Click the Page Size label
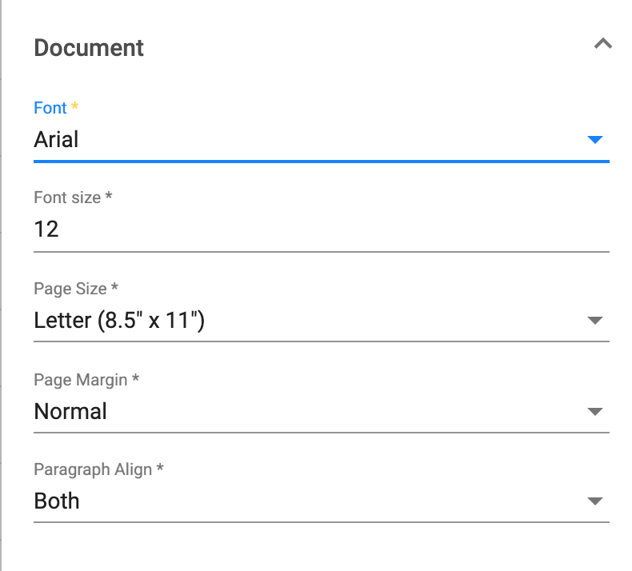632x571 pixels. pyautogui.click(x=70, y=289)
